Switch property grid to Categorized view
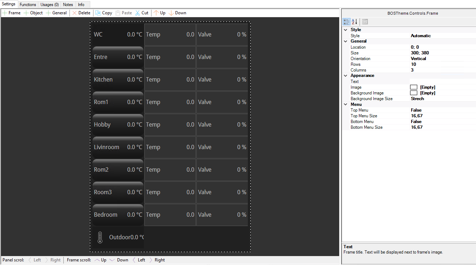Viewport: 476px width, 265px height. pyautogui.click(x=346, y=22)
